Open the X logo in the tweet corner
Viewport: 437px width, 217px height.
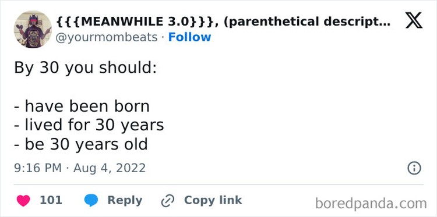[x=414, y=20]
